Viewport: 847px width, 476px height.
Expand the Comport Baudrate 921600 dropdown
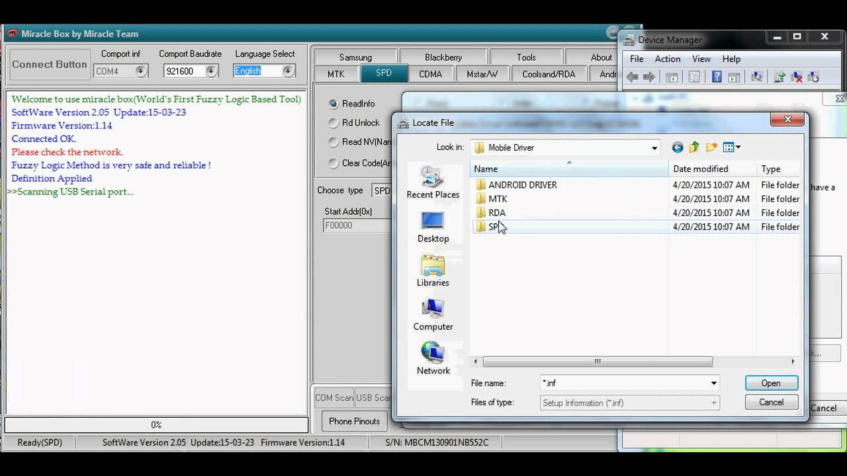[211, 71]
